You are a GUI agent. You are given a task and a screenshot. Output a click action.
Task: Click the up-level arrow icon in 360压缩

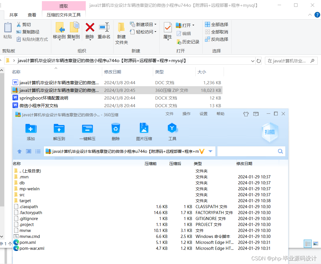[19, 151]
